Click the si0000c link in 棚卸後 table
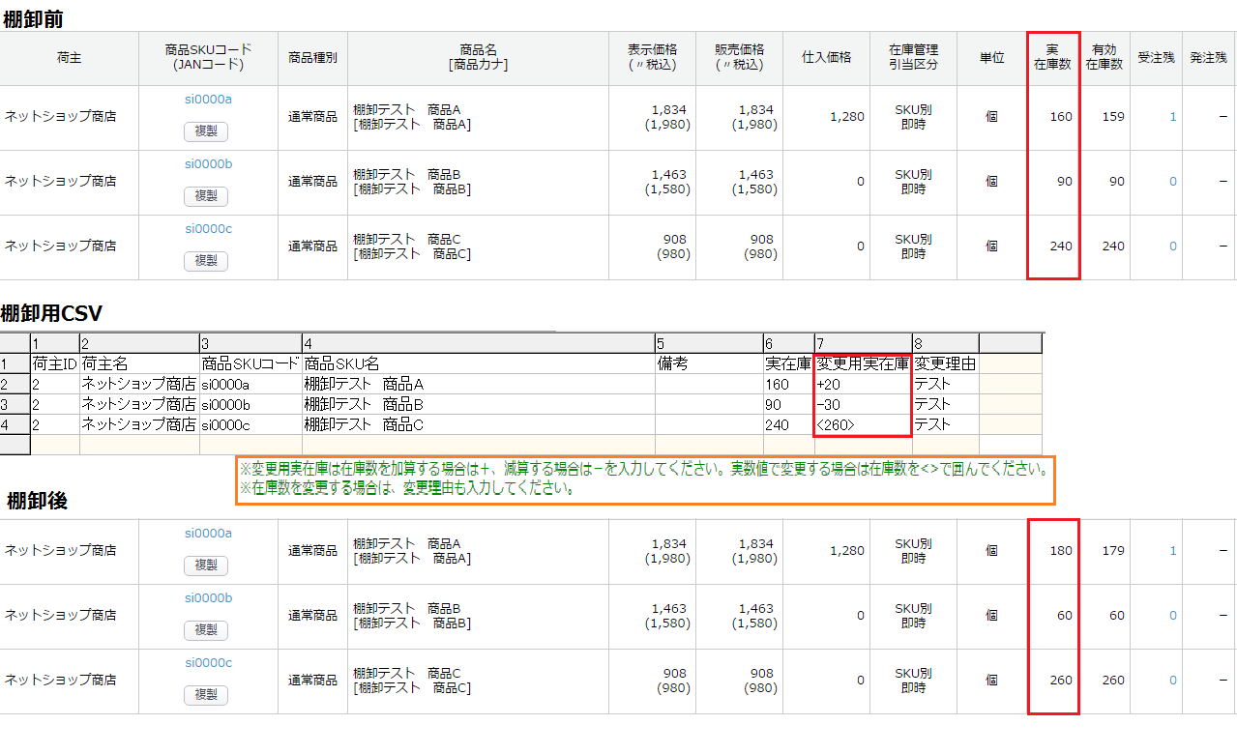 208,663
